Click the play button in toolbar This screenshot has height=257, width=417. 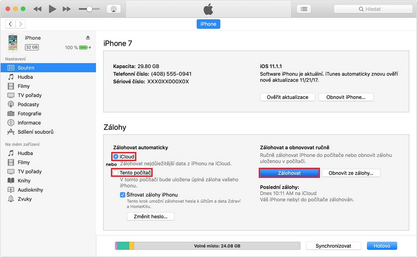point(52,9)
